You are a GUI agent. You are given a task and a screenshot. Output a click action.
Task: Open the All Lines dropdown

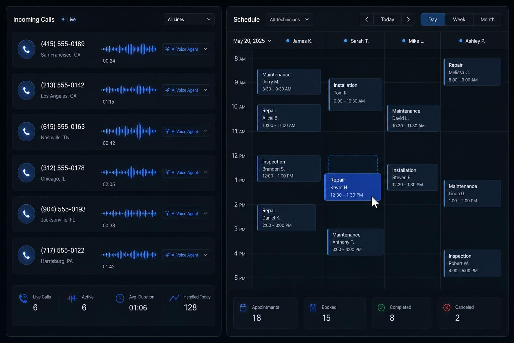point(189,19)
